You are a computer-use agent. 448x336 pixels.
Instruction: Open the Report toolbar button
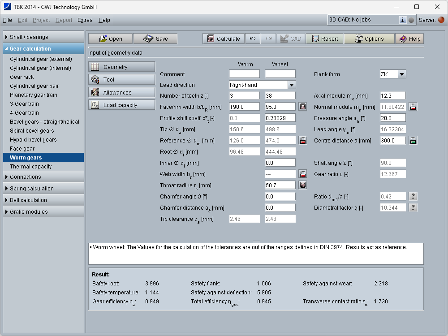tap(325, 39)
